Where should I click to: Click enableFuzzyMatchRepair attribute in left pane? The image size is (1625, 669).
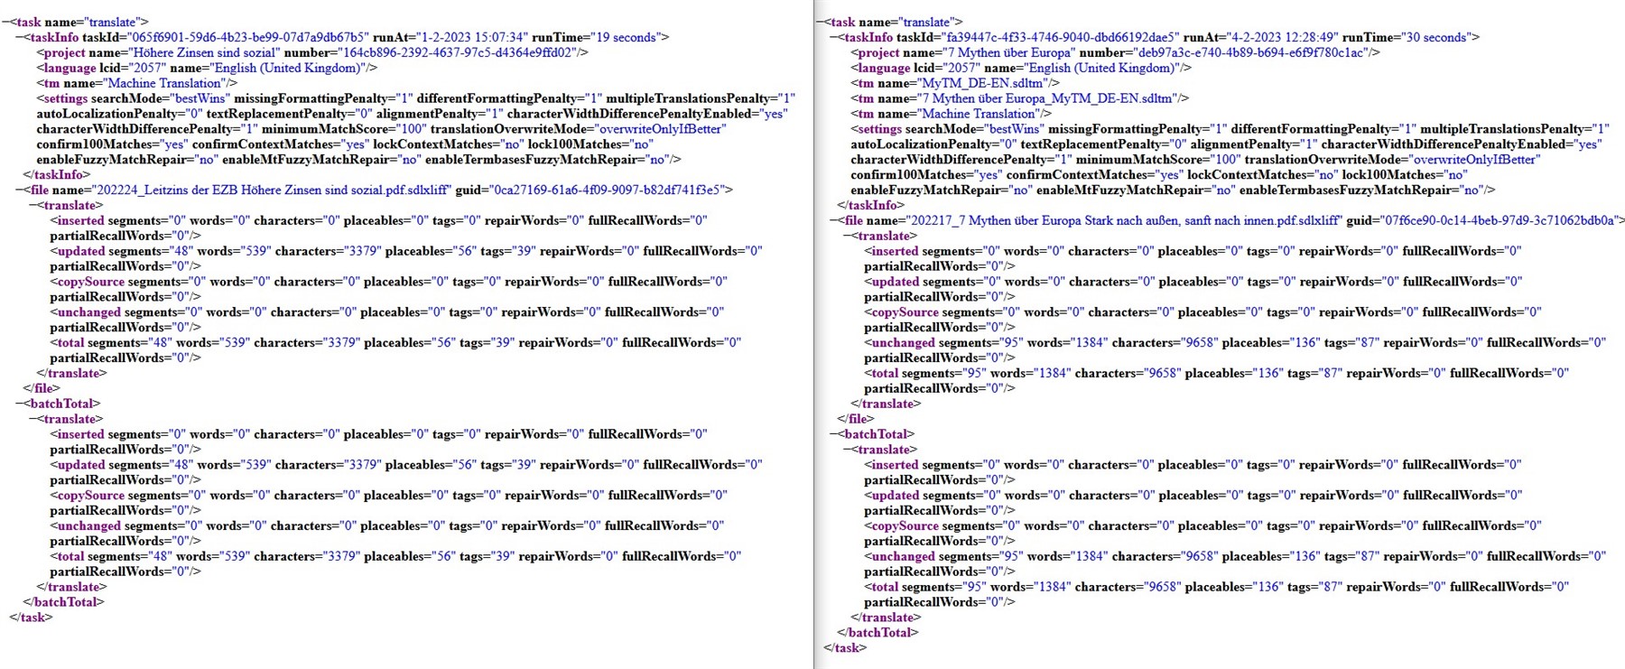pos(127,160)
